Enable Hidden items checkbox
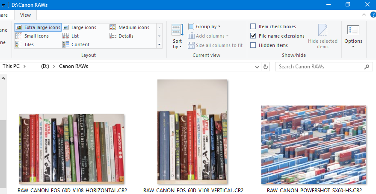Viewport: 376px width, 194px height. click(253, 45)
